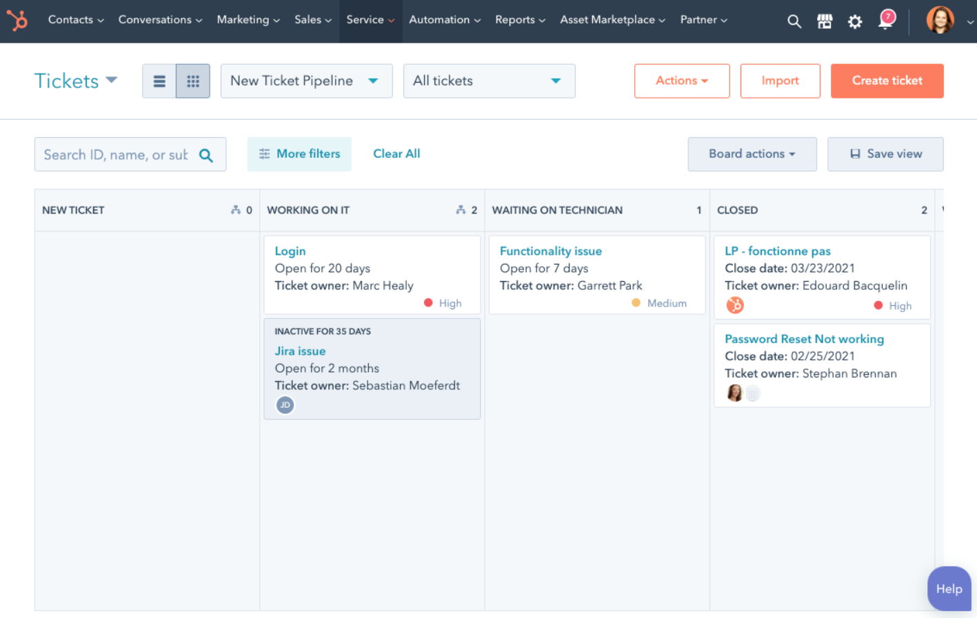Open the Automation menu
This screenshot has height=618, width=977.
(x=444, y=19)
